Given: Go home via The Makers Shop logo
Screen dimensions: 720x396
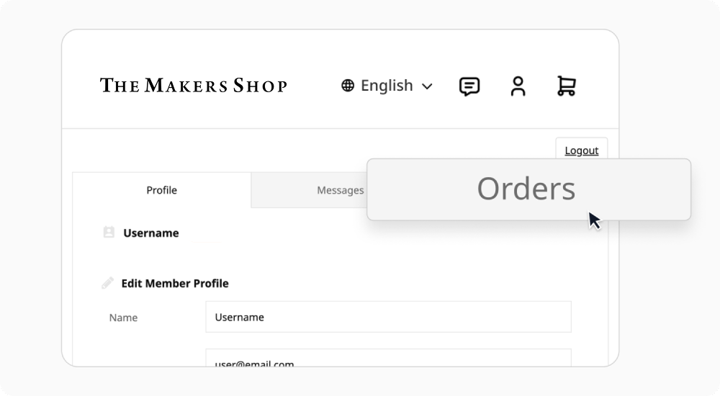Looking at the screenshot, I should pos(193,86).
